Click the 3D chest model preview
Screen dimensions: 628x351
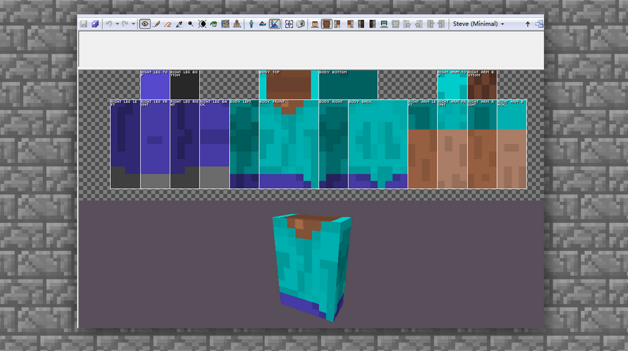coord(312,267)
